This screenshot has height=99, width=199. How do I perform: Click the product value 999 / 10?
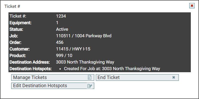tap(64, 55)
